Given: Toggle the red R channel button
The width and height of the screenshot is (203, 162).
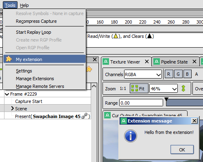Looking at the screenshot, I should (x=169, y=74).
